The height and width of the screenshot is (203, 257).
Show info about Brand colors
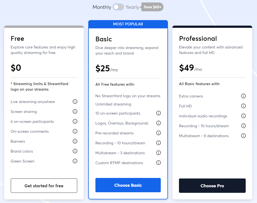click(75, 151)
